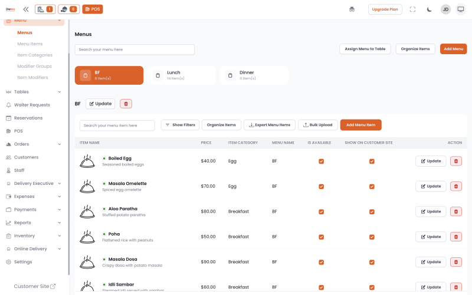Image resolution: width=472 pixels, height=295 pixels.
Task: Toggle Show on Customer Site for Masala Omelette
Action: coord(372,187)
